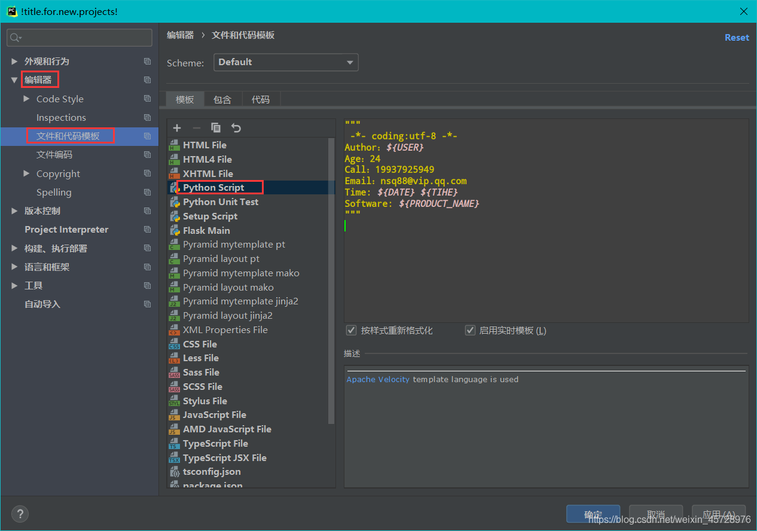Select Project Interpreter in settings tree
The width and height of the screenshot is (757, 531).
[66, 230]
